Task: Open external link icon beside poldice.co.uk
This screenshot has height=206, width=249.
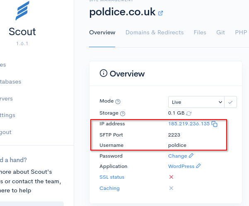Action: 161,13
